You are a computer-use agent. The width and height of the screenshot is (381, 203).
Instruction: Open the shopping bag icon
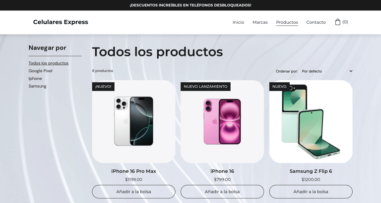[x=337, y=22]
